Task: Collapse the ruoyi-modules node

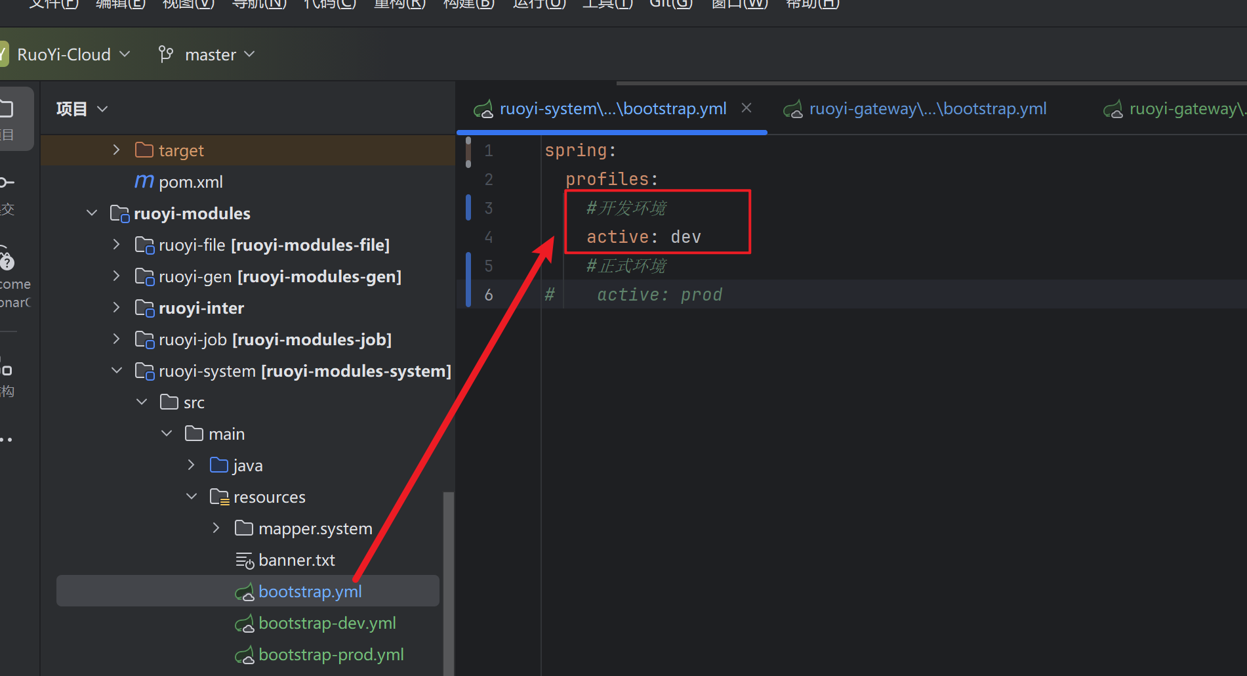Action: pos(92,213)
